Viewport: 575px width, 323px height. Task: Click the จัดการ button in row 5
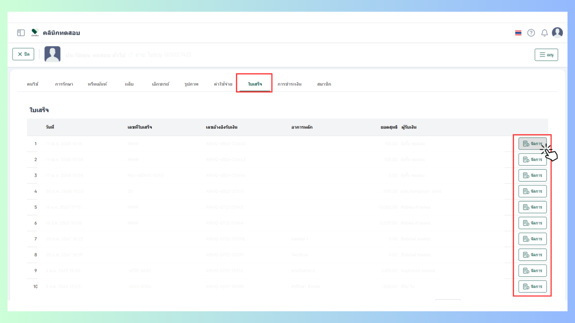532,207
